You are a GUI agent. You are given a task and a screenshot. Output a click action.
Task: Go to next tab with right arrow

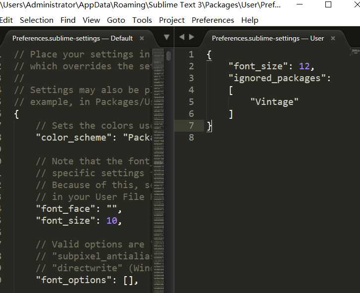pos(192,37)
